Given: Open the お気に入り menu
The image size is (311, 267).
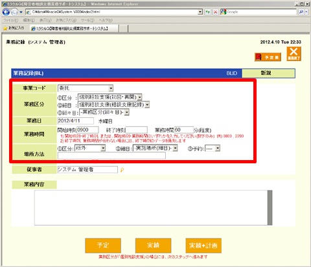Looking at the screenshot, I should click(66, 20).
